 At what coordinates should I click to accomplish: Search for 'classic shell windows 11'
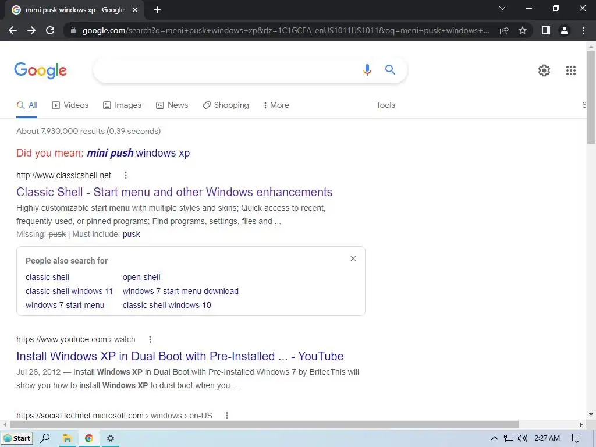[x=69, y=291]
